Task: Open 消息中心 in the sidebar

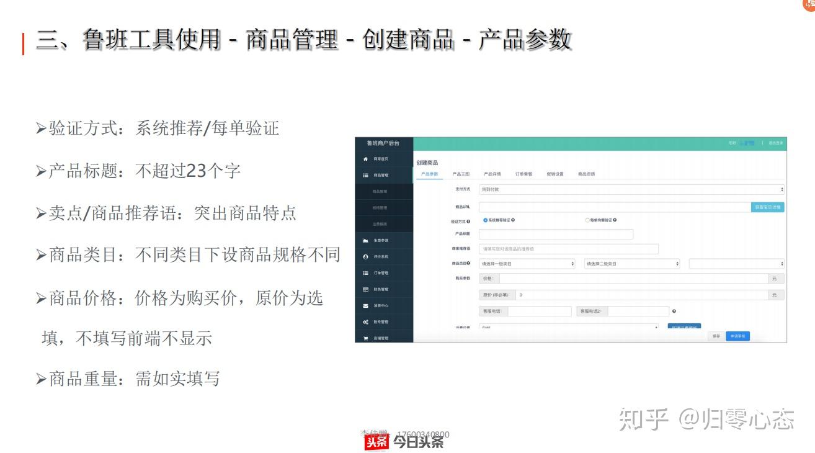Action: coord(381,305)
